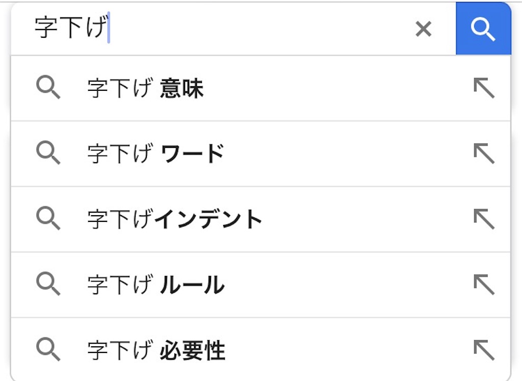The image size is (522, 381).
Task: Click fill arrow beside 字下げインデント
Action: (x=484, y=219)
